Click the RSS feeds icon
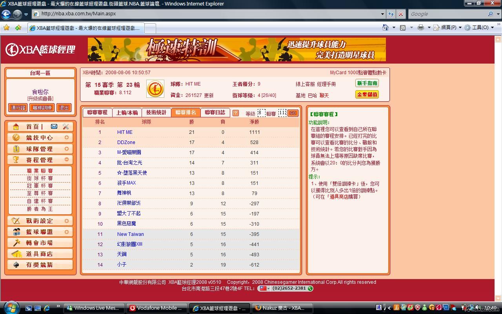Viewport: 502px width, 314px height. click(403, 27)
